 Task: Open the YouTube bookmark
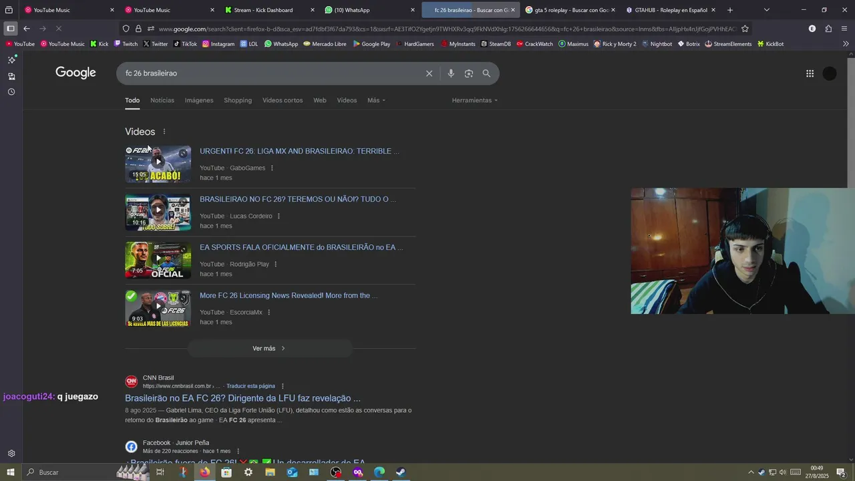pos(20,44)
